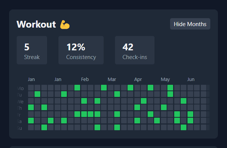Toggle the first green cell in Tuesday row
The image size is (227, 148).
[37, 94]
